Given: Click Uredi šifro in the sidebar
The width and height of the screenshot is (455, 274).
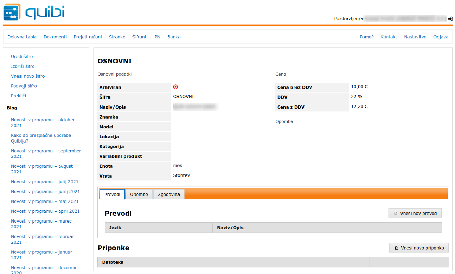Looking at the screenshot, I should tap(22, 57).
